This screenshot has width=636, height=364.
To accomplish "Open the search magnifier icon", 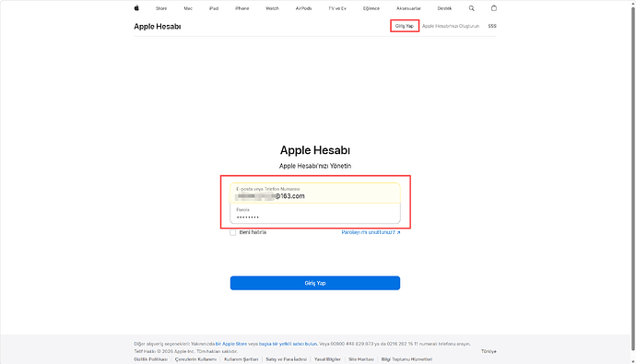I will (x=471, y=8).
